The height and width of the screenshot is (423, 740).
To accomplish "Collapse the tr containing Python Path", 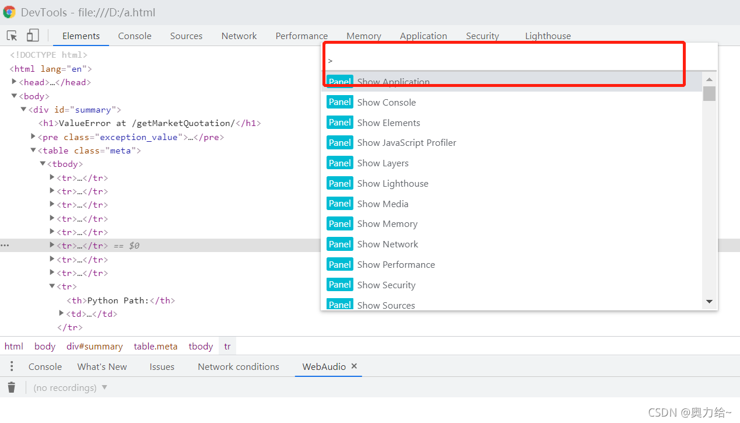I will (x=52, y=286).
